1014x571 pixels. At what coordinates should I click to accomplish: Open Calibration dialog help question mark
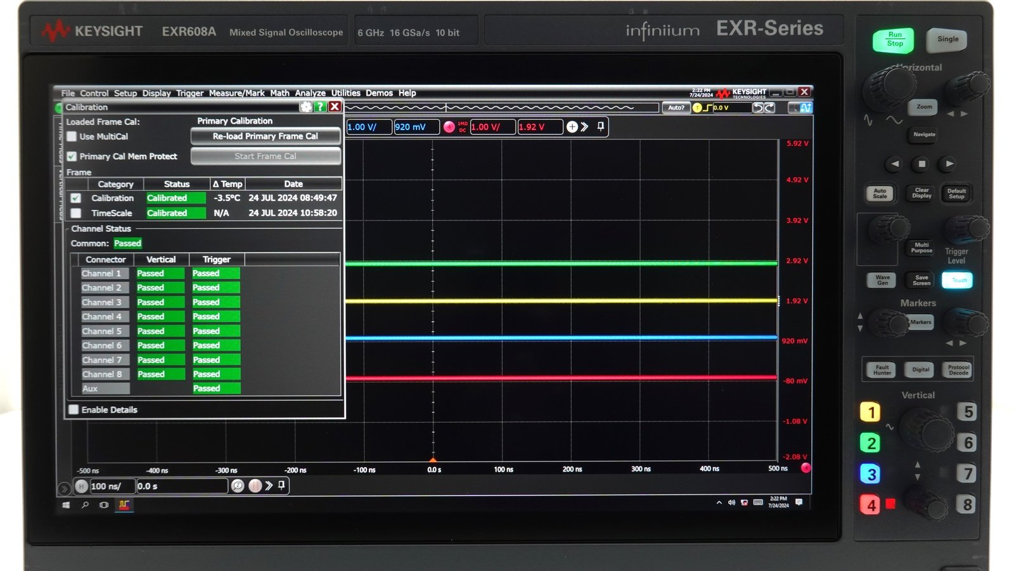(321, 107)
